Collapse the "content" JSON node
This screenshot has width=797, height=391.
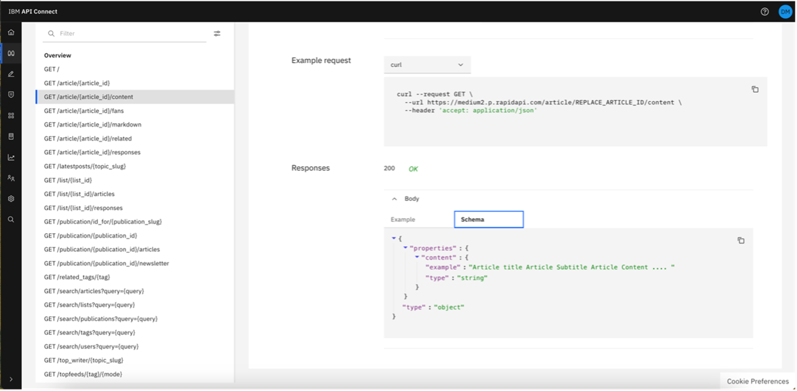point(417,257)
